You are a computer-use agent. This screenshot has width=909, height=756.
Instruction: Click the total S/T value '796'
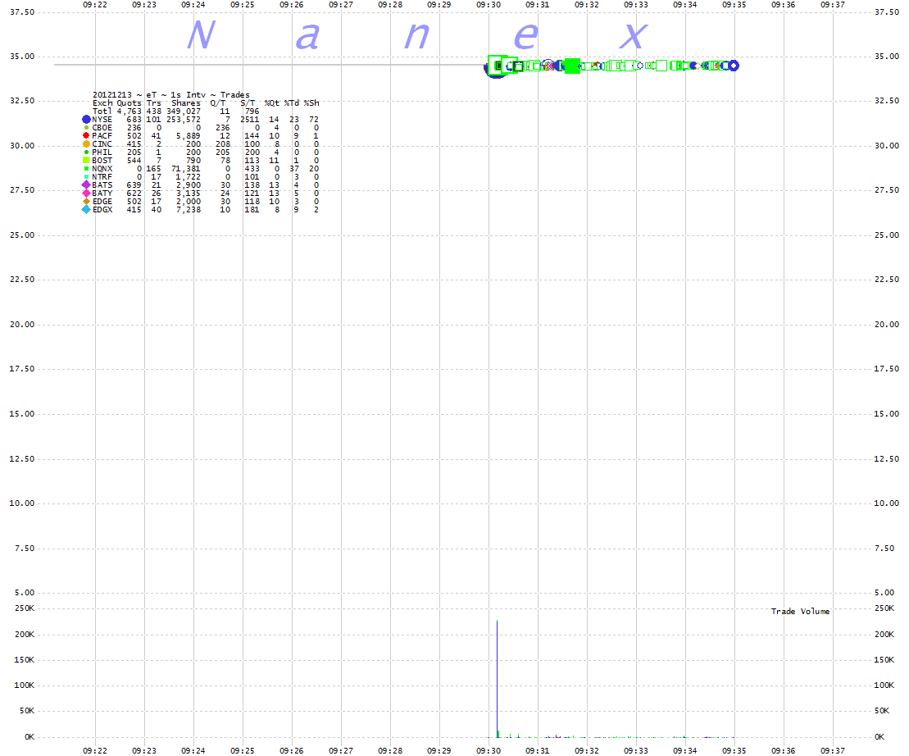252,111
